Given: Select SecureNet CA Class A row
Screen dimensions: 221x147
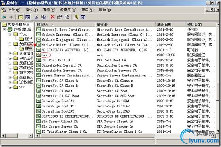Looking at the screenshot, I should click(x=126, y=80).
